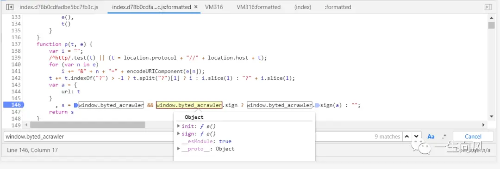Jump to previous search match arrow
The width and height of the screenshot is (500, 169).
click(x=406, y=137)
